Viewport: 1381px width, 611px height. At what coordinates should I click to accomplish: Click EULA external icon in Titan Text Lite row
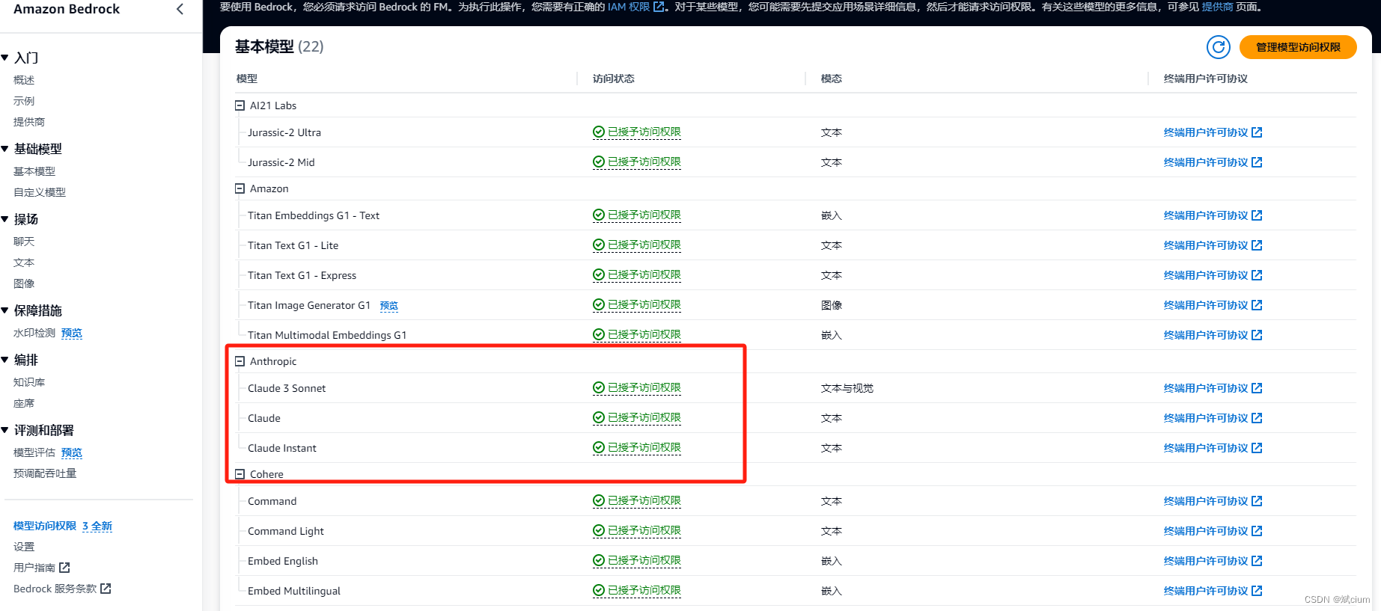pos(1257,245)
